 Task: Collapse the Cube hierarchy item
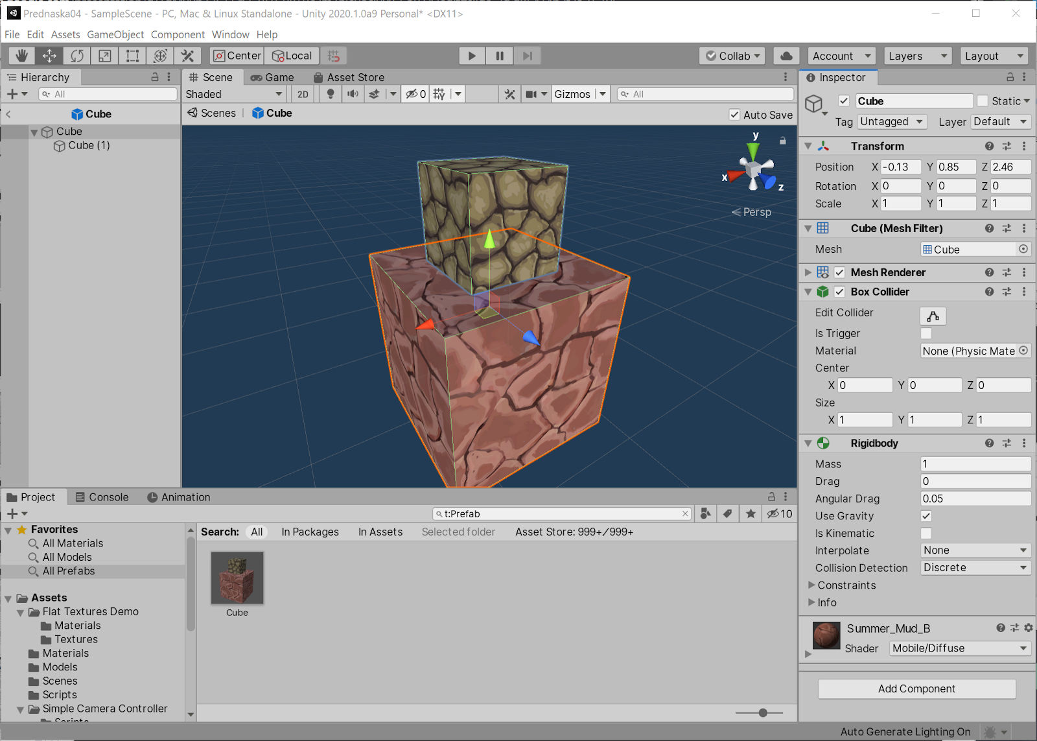click(34, 132)
